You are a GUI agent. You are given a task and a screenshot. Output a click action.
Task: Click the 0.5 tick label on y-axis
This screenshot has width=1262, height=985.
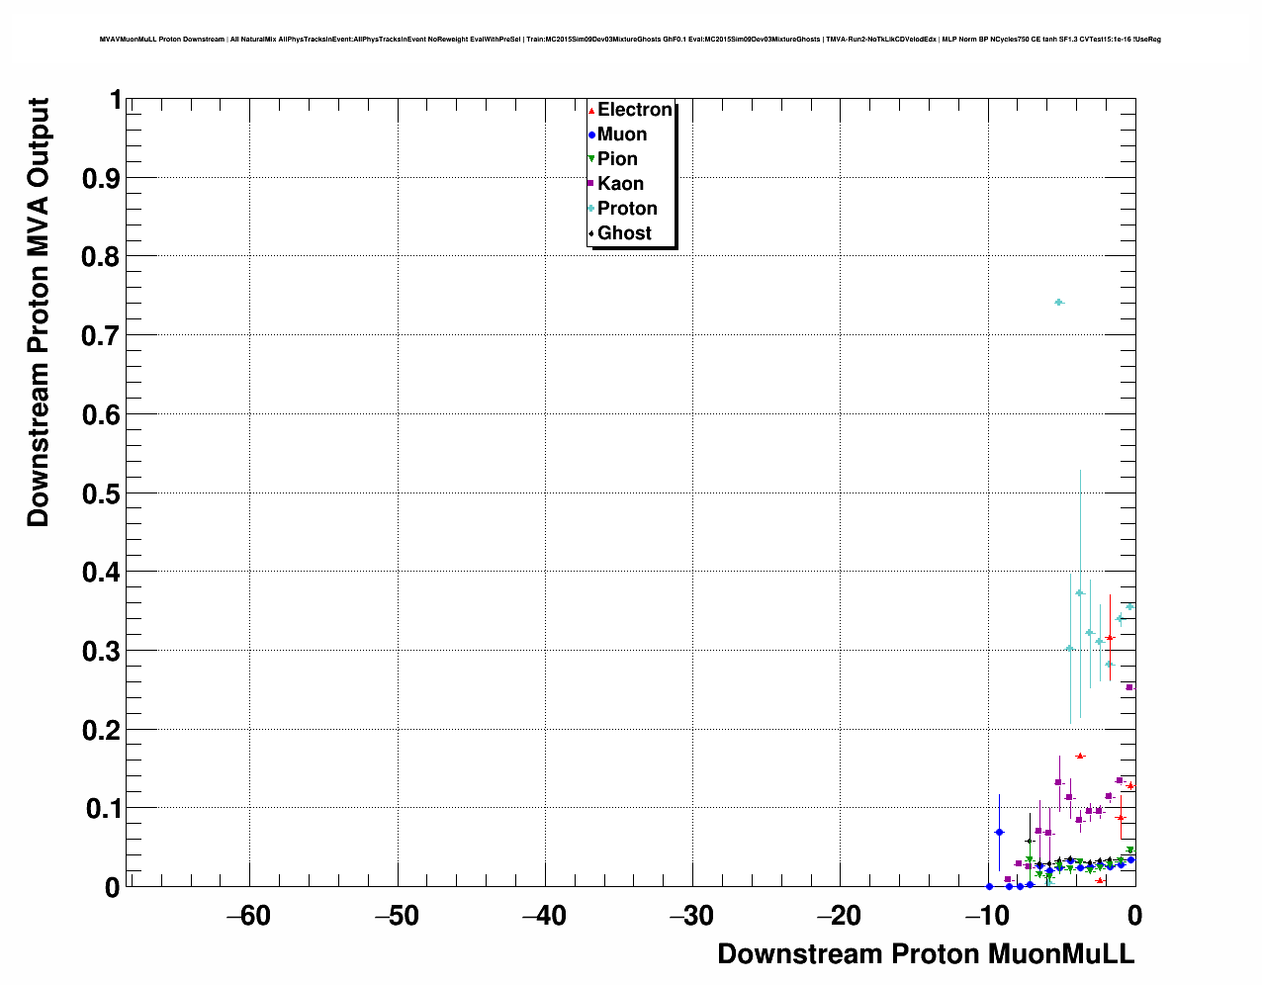(103, 493)
